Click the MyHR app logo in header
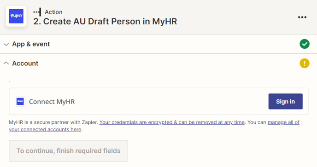The image size is (317, 167). [x=16, y=16]
